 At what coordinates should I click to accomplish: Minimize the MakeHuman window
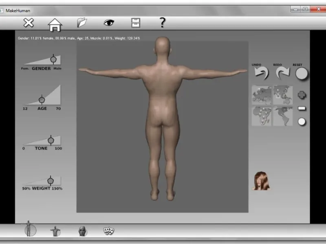295,9
